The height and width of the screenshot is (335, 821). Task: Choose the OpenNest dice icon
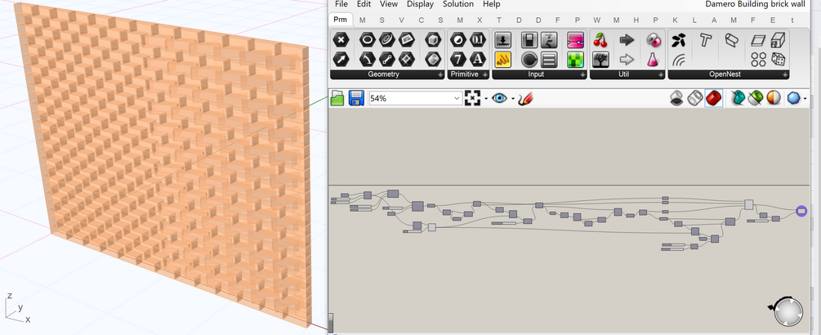point(778,59)
